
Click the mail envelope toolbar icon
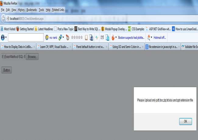coord(102,37)
